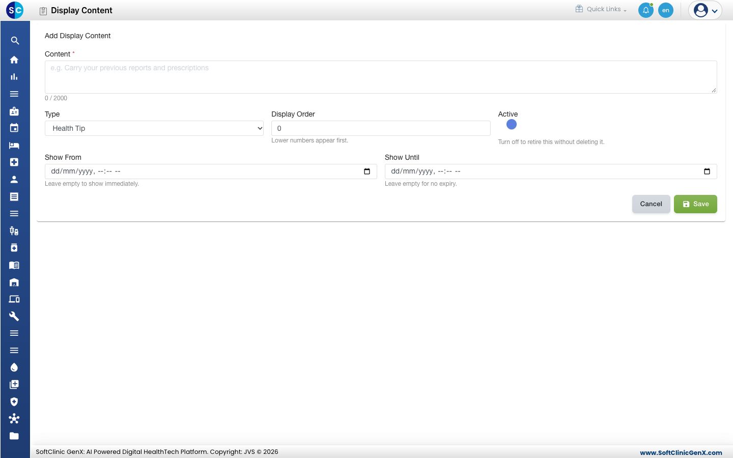The height and width of the screenshot is (458, 733).
Task: Open the Show From calendar picker
Action: [x=367, y=171]
